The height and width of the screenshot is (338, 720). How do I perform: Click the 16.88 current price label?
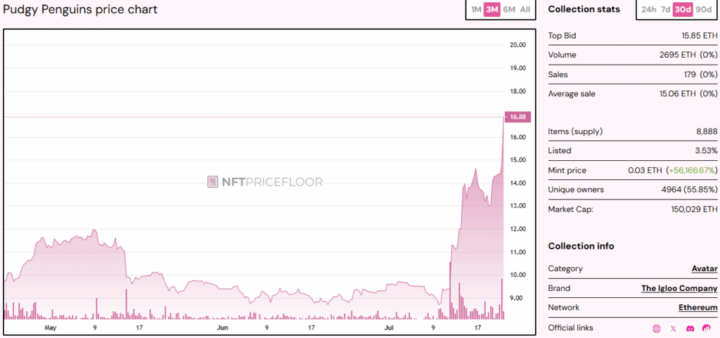click(517, 117)
